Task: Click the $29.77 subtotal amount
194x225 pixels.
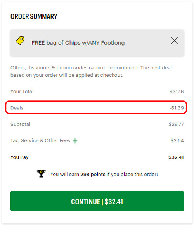Action: click(x=176, y=124)
